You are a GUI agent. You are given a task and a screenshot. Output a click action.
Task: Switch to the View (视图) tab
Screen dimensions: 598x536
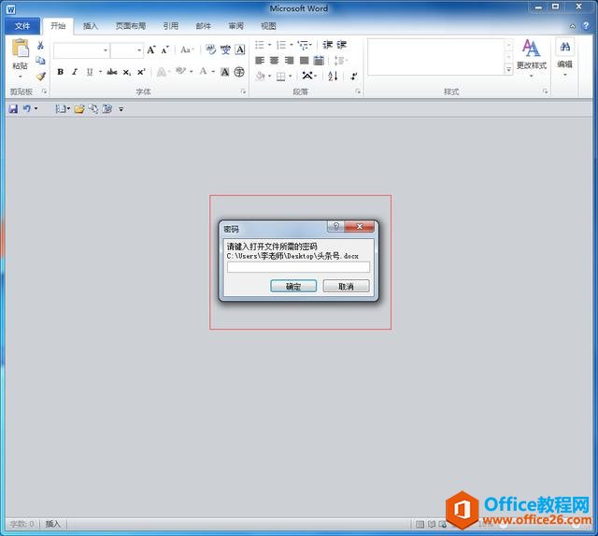(268, 26)
